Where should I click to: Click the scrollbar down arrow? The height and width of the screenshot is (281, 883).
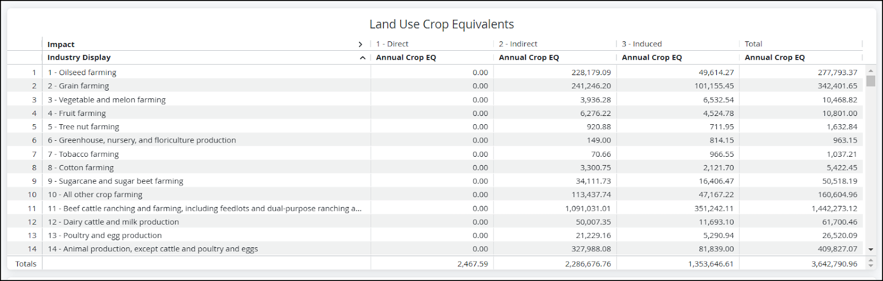click(871, 250)
